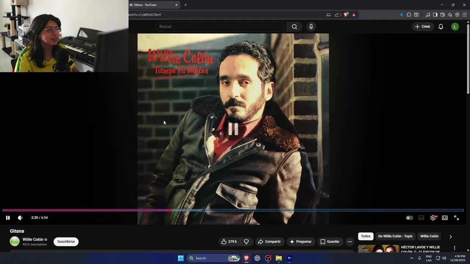The height and width of the screenshot is (264, 470).
Task: Select the De Willie Colón - Topic chip
Action: pyautogui.click(x=395, y=236)
